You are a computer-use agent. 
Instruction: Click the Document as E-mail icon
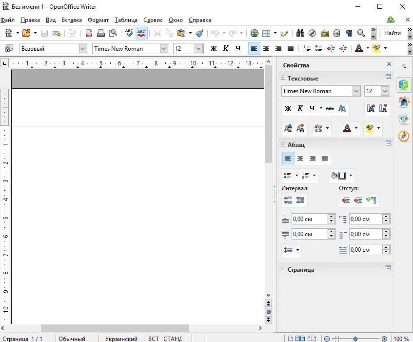coord(57,33)
